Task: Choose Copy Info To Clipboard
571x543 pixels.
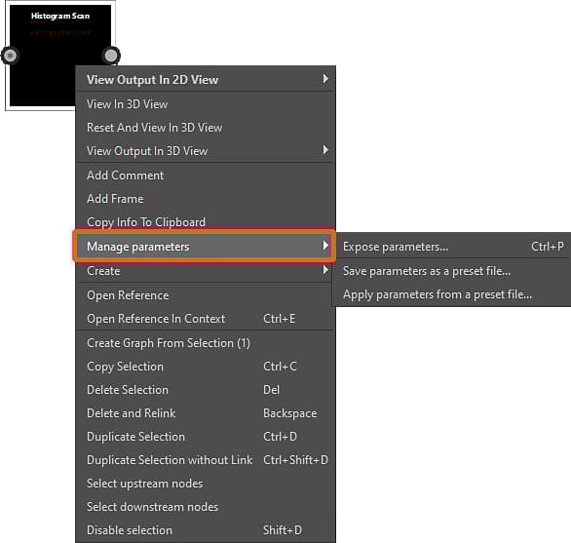Action: click(206, 221)
